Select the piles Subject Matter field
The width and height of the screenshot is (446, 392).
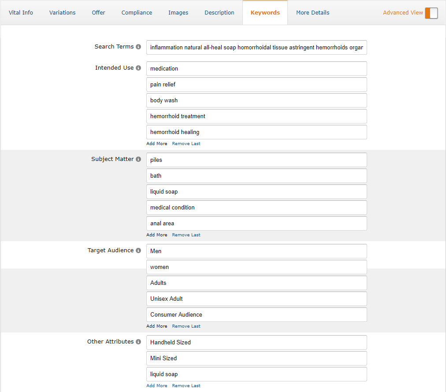point(256,160)
